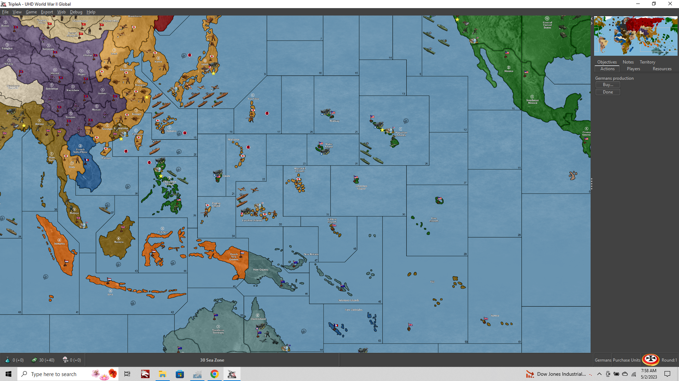Screen dimensions: 679x381
Task: Open the notification center icon
Action: [x=667, y=374]
